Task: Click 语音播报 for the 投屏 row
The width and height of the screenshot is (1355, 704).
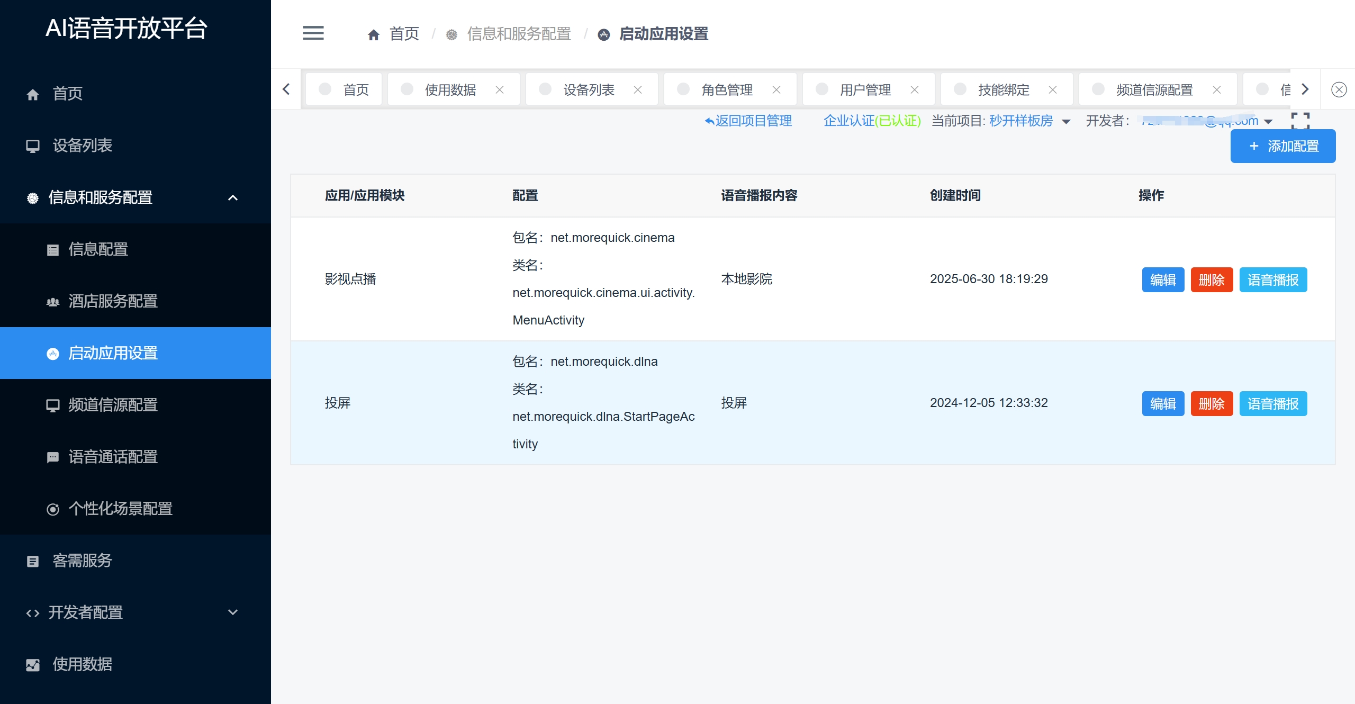Action: tap(1272, 403)
